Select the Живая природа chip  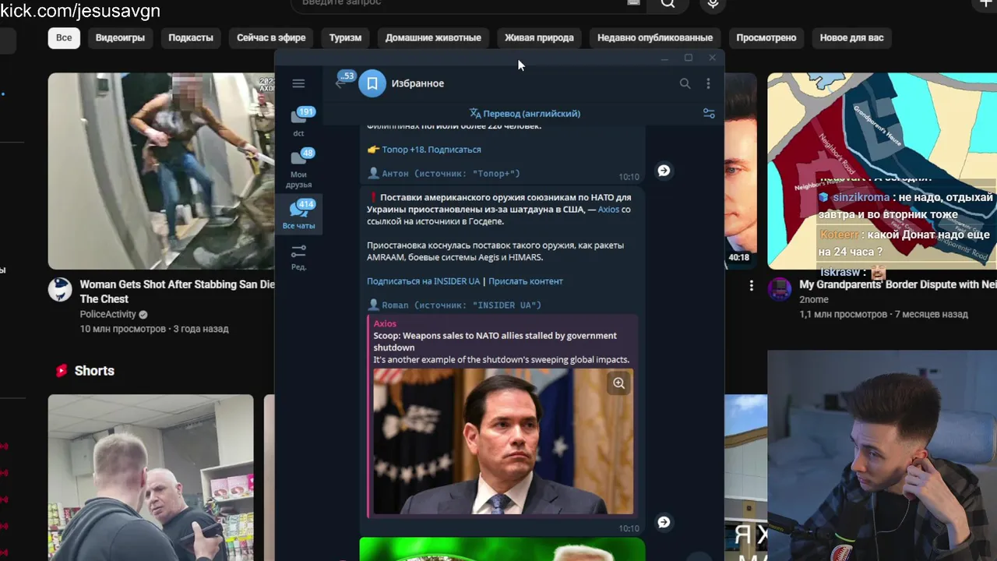(539, 37)
